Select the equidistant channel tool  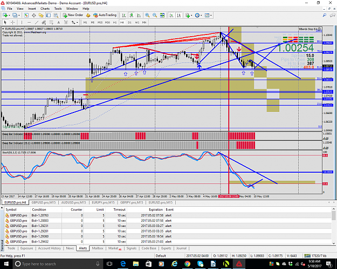[44, 22]
